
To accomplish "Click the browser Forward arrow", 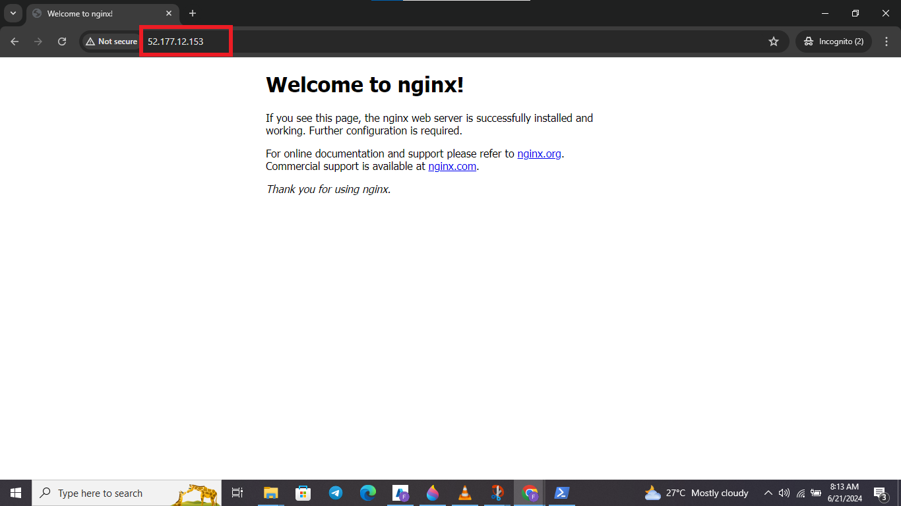I will pyautogui.click(x=38, y=42).
